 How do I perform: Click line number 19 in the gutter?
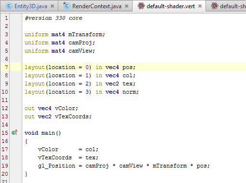pos(5,166)
